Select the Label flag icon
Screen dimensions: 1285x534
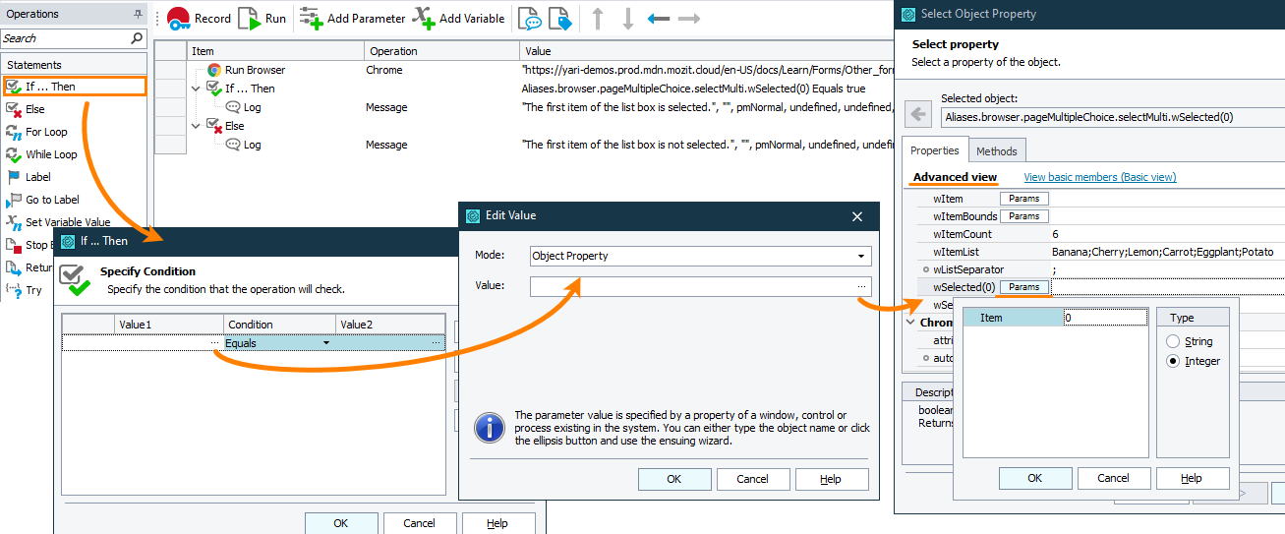pos(14,177)
